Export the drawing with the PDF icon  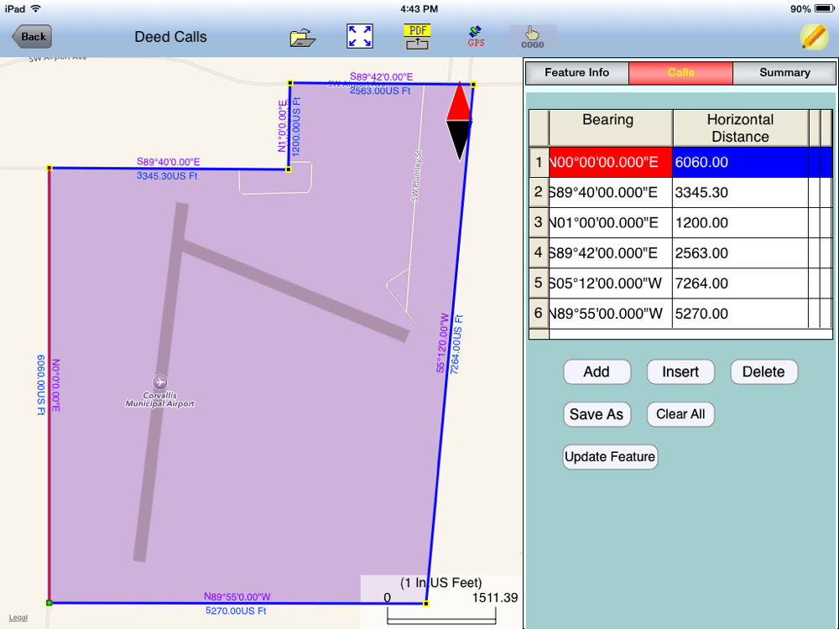[417, 37]
